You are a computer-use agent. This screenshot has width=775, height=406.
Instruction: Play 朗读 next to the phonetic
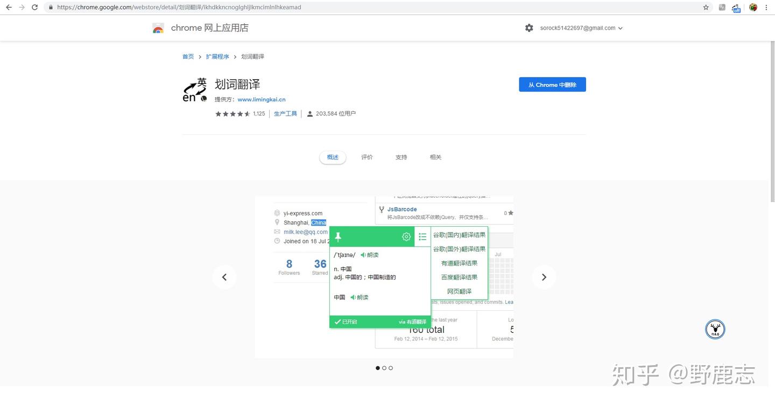coord(370,255)
